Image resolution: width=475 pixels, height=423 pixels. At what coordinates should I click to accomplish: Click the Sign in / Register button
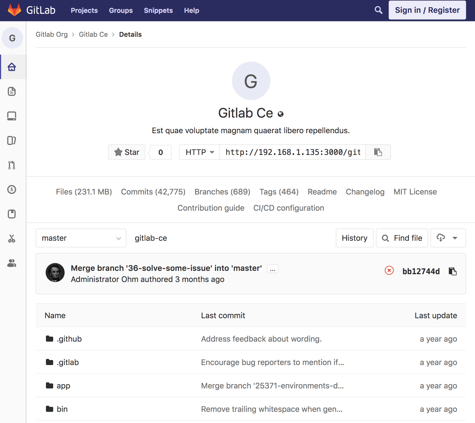pos(427,10)
